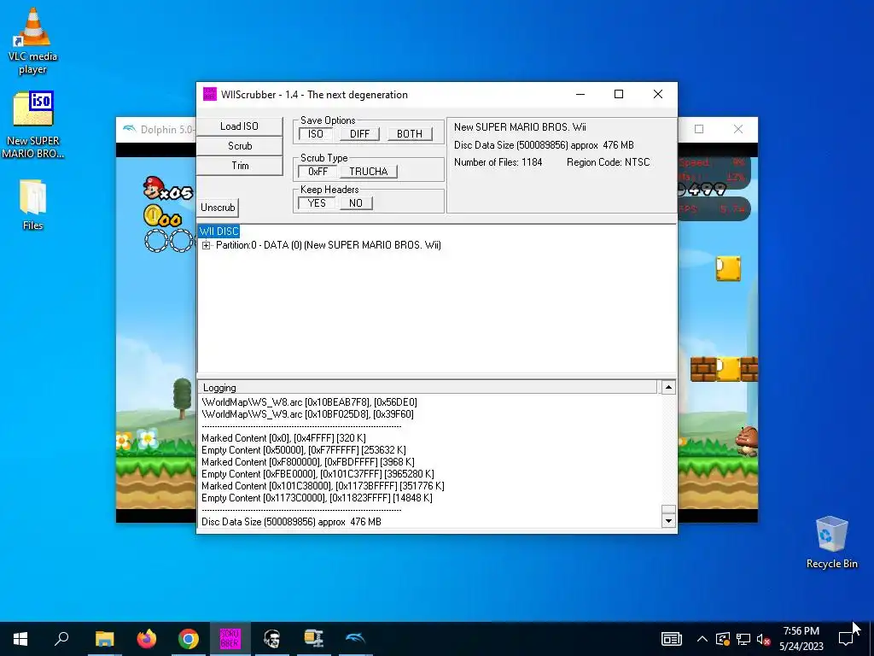Click log line Empty Content [0x1173C0000]

click(318, 498)
